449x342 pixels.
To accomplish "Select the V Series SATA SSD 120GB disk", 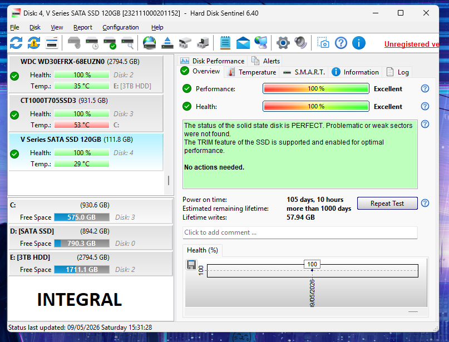I will 86,152.
